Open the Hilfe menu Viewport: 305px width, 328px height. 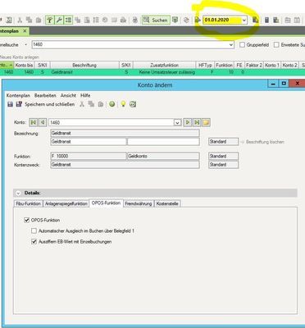tap(85, 95)
